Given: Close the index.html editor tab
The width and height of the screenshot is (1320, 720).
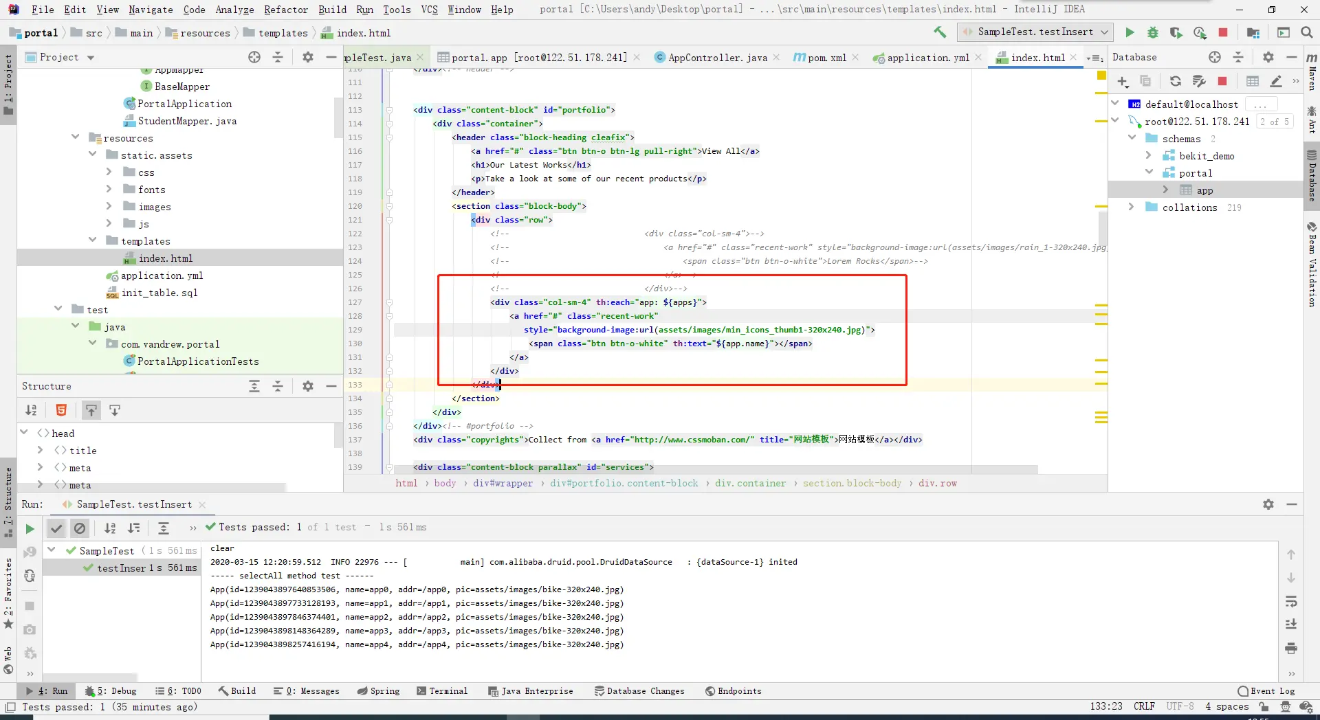Looking at the screenshot, I should pyautogui.click(x=1073, y=58).
